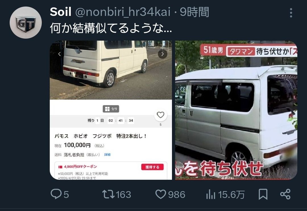Bookmark the tweet with the bookmark icon

point(263,194)
